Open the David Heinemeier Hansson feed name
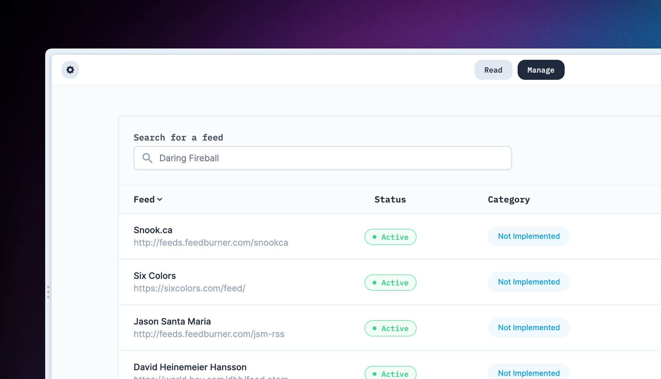This screenshot has width=661, height=379. (190, 367)
